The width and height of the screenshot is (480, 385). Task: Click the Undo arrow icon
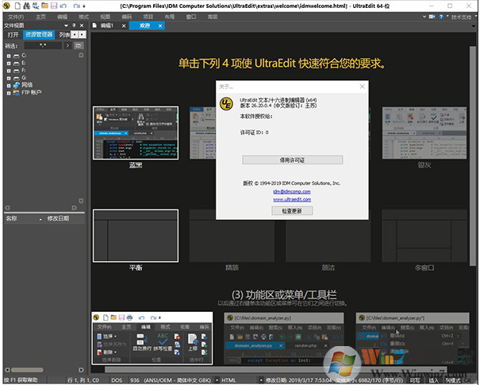(x=63, y=6)
